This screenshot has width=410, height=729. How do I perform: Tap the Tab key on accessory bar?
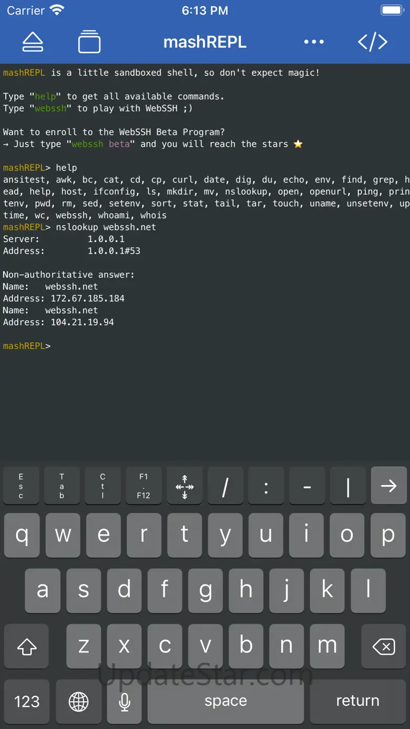tap(61, 486)
